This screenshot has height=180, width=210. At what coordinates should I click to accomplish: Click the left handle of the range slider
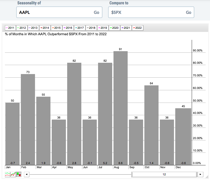[132, 174]
